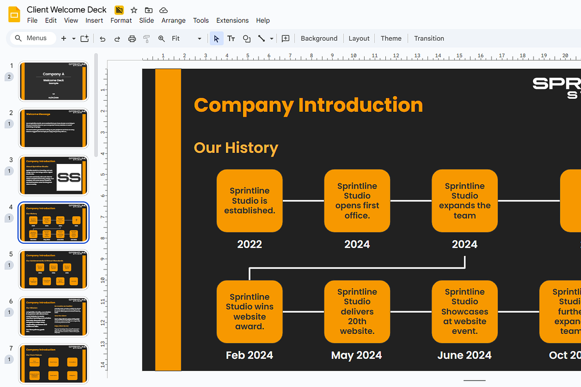Open the Google Slides home icon
This screenshot has width=581, height=387.
pos(14,15)
